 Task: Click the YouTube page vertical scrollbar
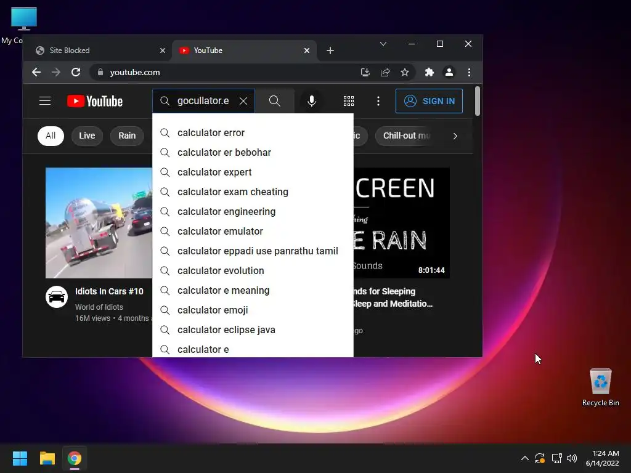click(x=478, y=102)
